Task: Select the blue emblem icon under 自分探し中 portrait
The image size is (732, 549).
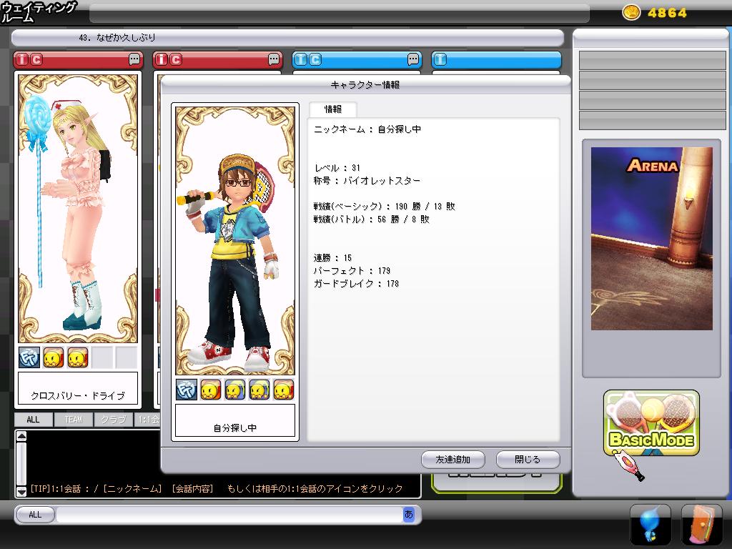Action: tap(187, 390)
